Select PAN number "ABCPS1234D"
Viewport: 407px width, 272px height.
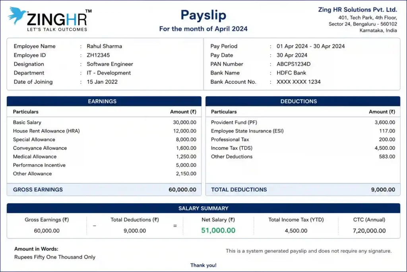(x=293, y=64)
